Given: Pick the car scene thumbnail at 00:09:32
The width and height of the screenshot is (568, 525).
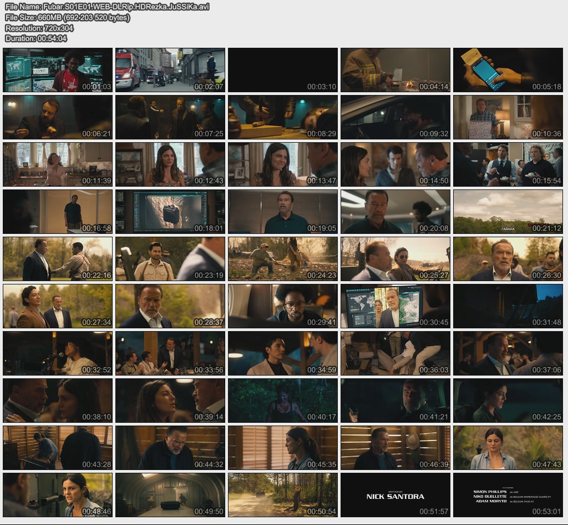Looking at the screenshot, I should coord(395,117).
